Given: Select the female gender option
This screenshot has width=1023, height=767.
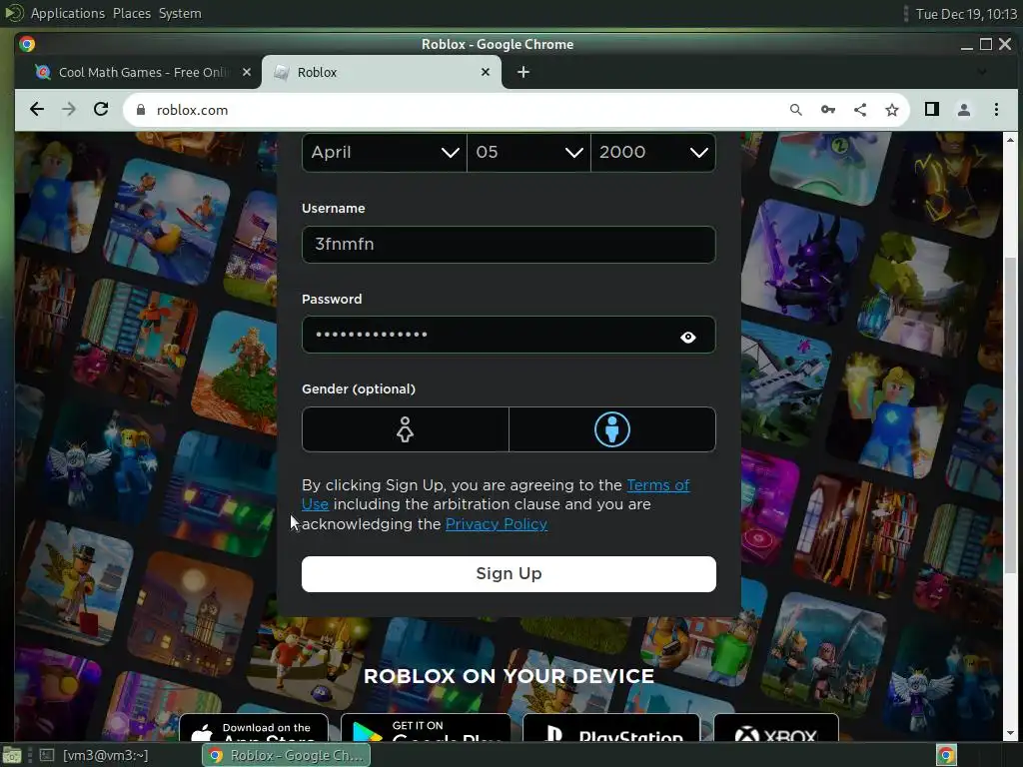Looking at the screenshot, I should pyautogui.click(x=406, y=429).
